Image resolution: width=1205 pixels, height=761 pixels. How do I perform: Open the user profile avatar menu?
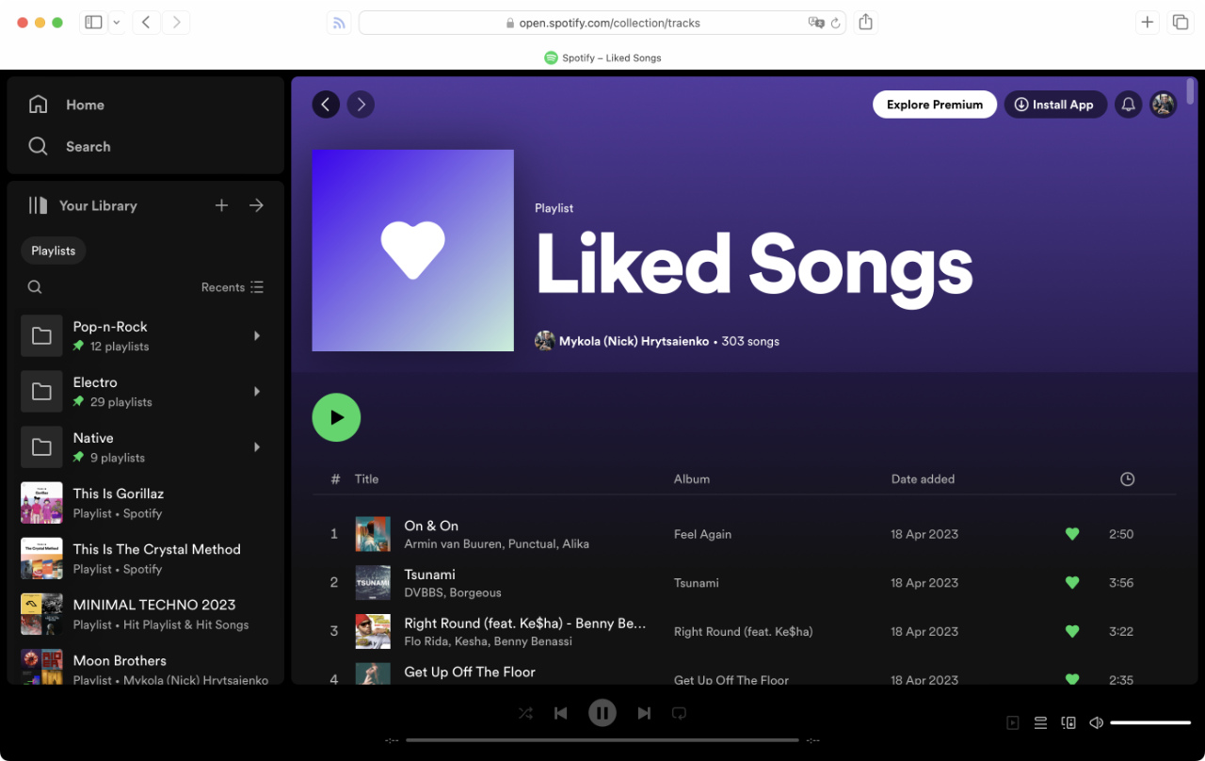click(x=1164, y=105)
